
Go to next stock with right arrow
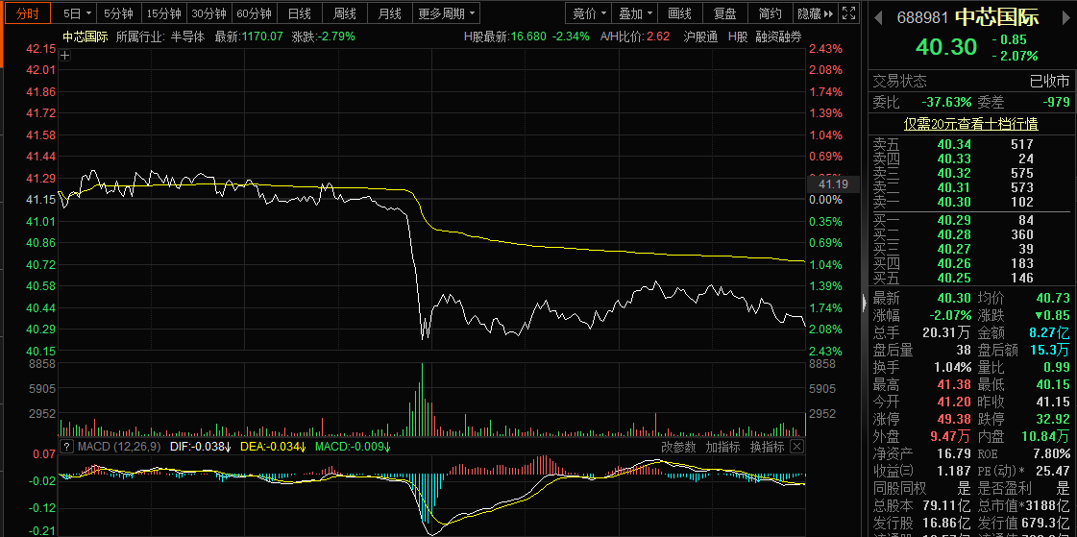(x=1068, y=17)
